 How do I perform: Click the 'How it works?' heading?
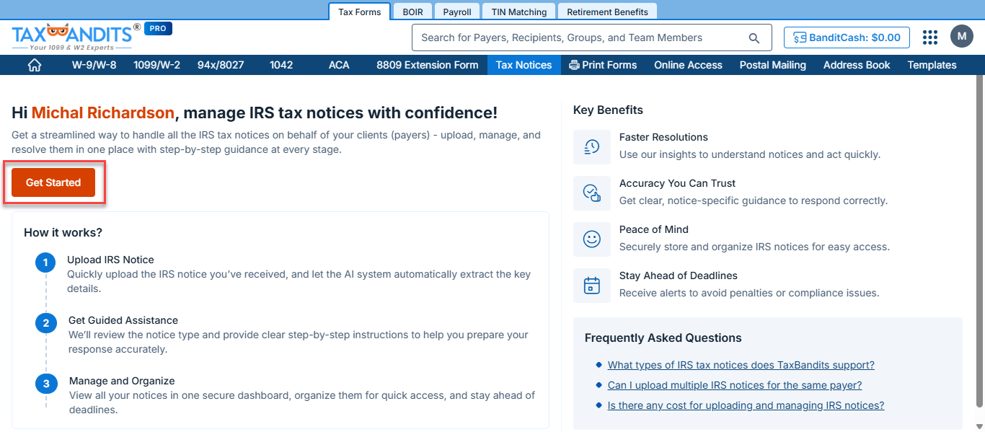coord(63,232)
